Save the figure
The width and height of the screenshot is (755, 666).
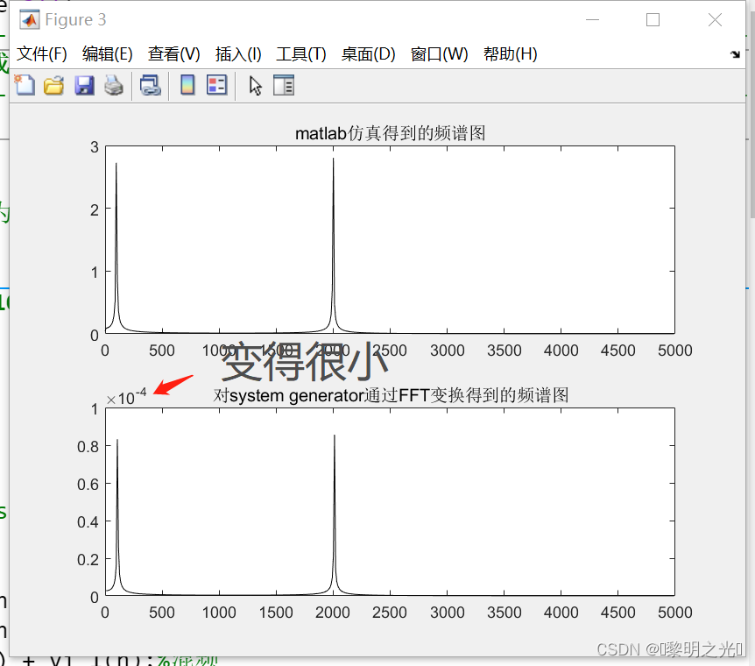pyautogui.click(x=84, y=85)
